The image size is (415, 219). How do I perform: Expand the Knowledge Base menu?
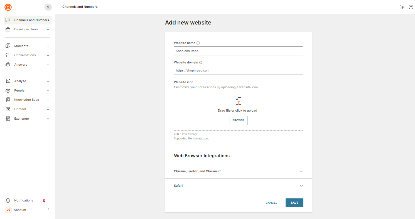(28, 100)
